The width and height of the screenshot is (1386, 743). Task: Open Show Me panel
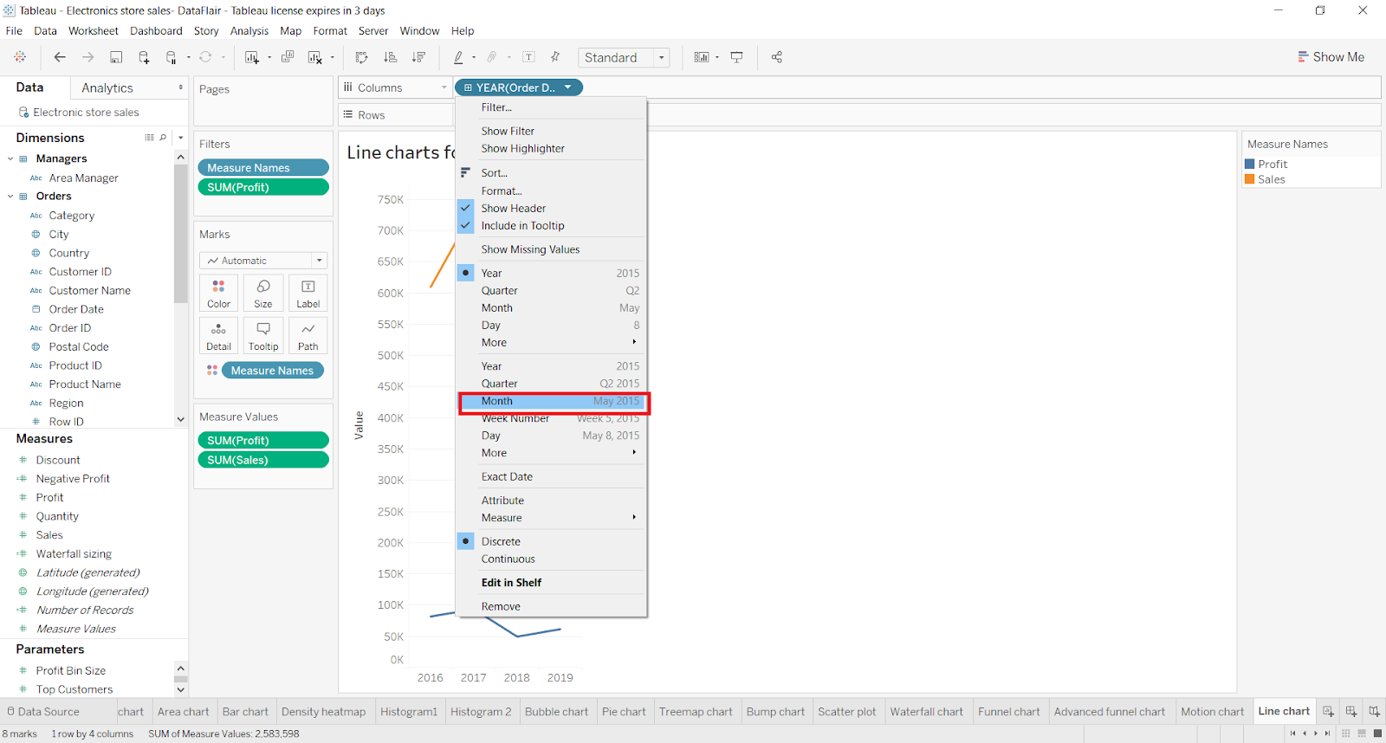pyautogui.click(x=1331, y=57)
